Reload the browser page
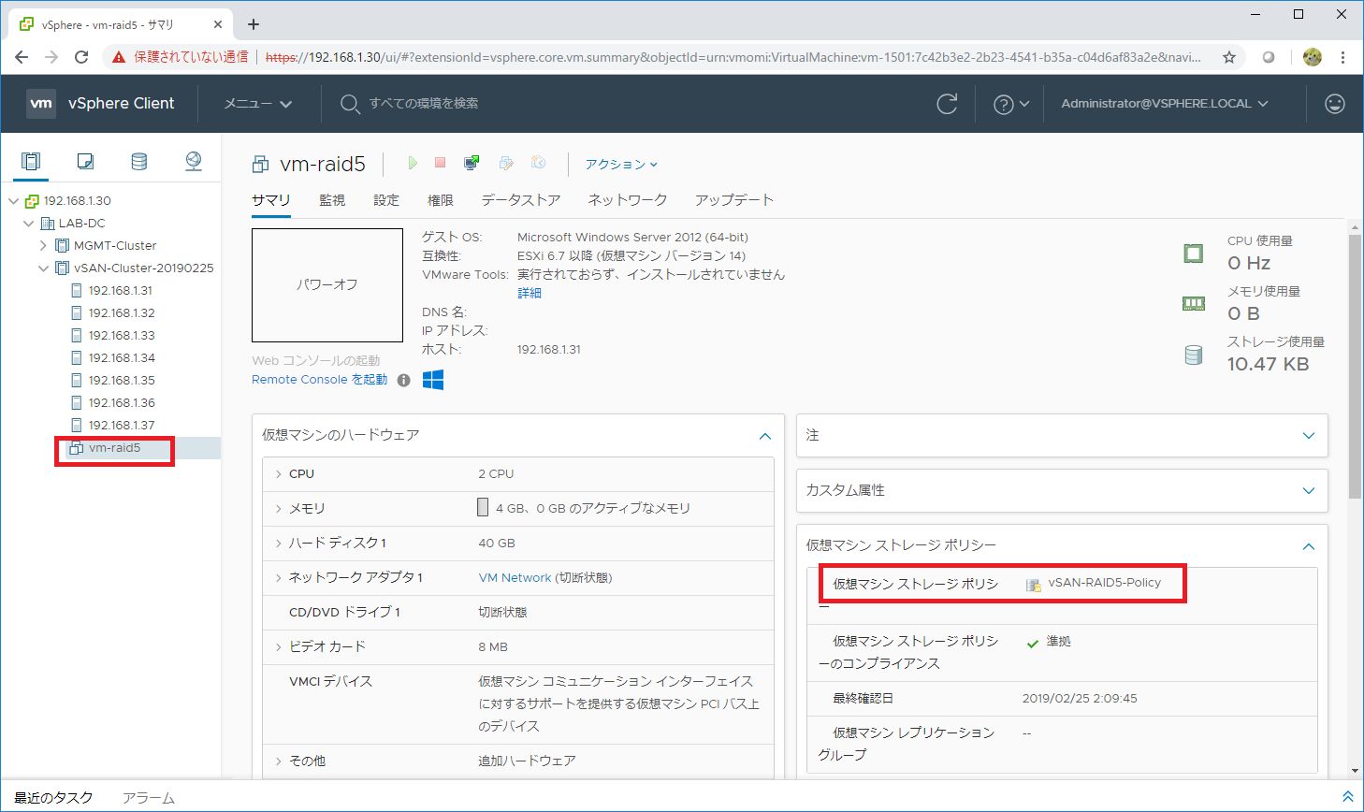 (x=81, y=57)
